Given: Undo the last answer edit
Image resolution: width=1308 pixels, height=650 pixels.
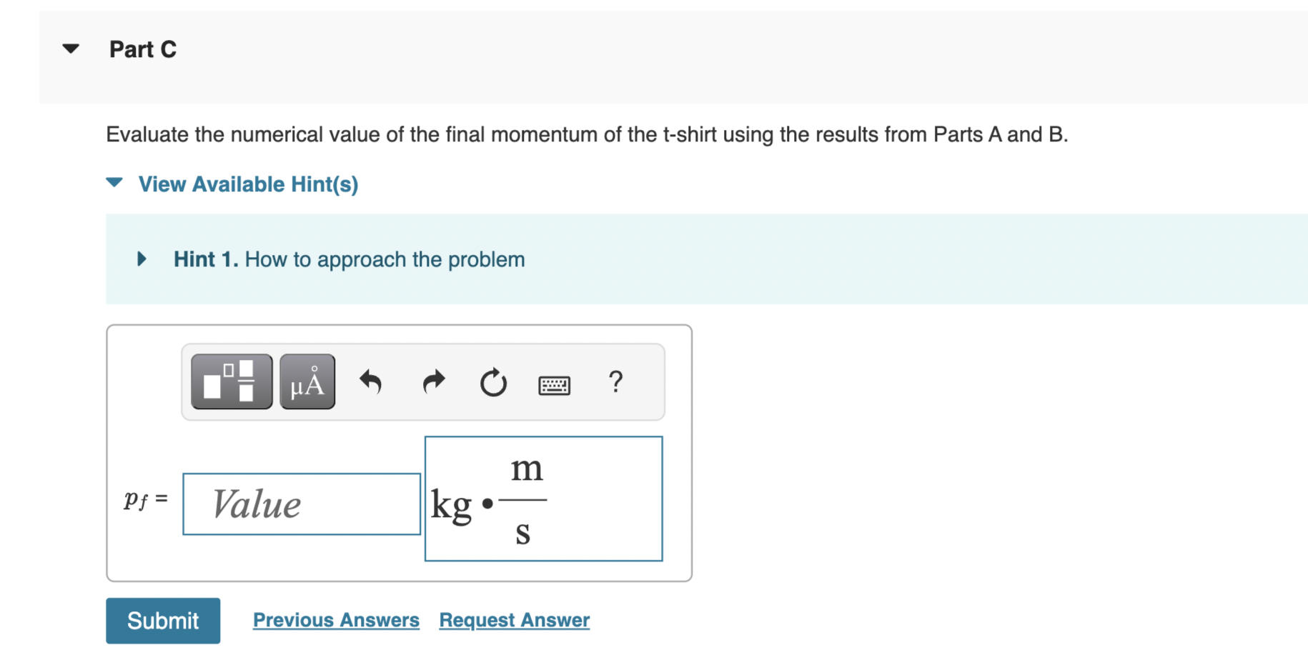Looking at the screenshot, I should click(x=370, y=382).
